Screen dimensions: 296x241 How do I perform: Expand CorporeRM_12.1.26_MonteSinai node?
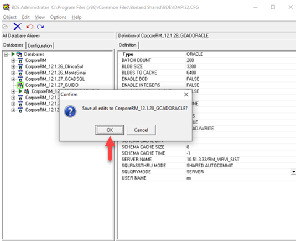[13, 73]
